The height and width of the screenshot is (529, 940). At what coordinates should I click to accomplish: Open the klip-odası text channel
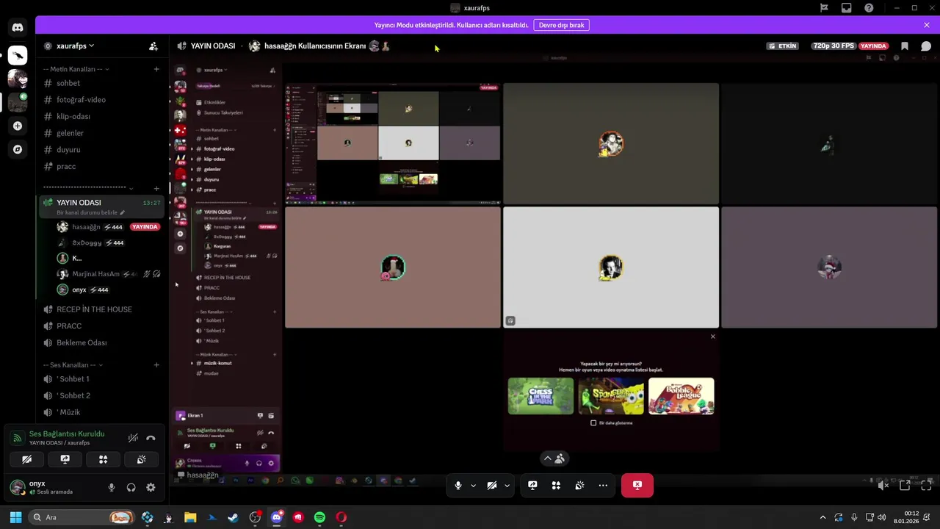(x=103, y=116)
